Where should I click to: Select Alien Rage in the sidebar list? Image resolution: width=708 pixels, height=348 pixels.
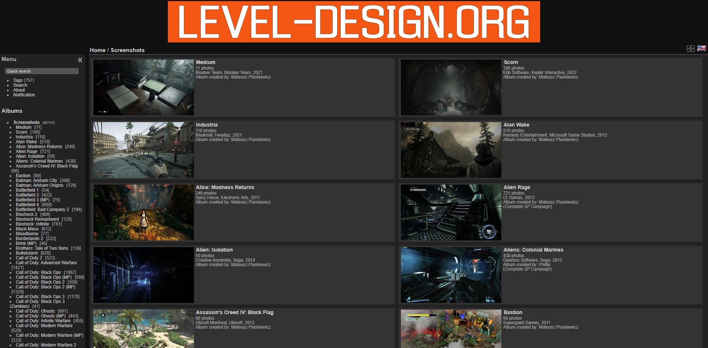26,151
